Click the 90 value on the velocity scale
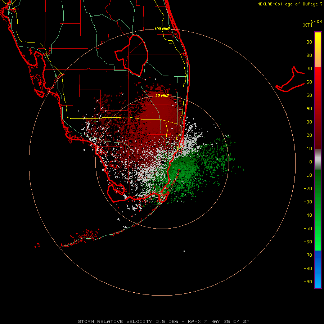324x324 pixels. pyautogui.click(x=309, y=42)
